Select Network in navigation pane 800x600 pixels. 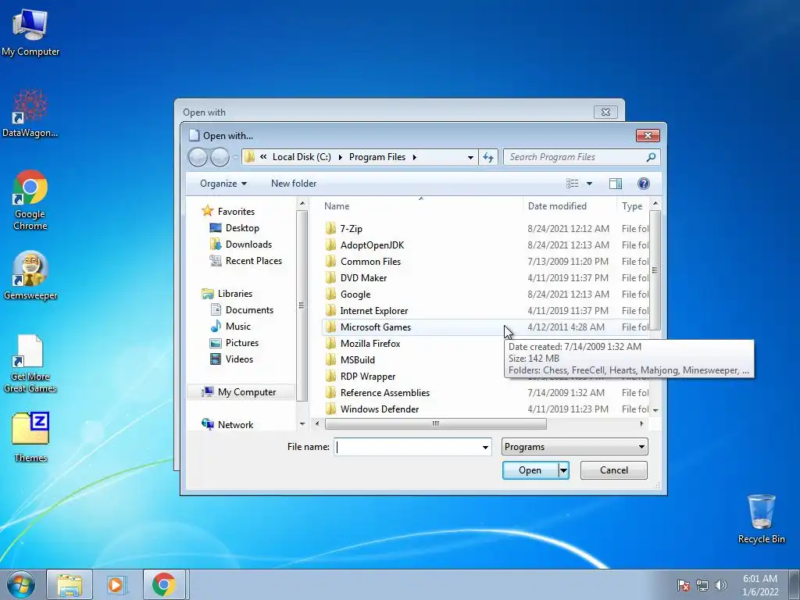(x=228, y=424)
